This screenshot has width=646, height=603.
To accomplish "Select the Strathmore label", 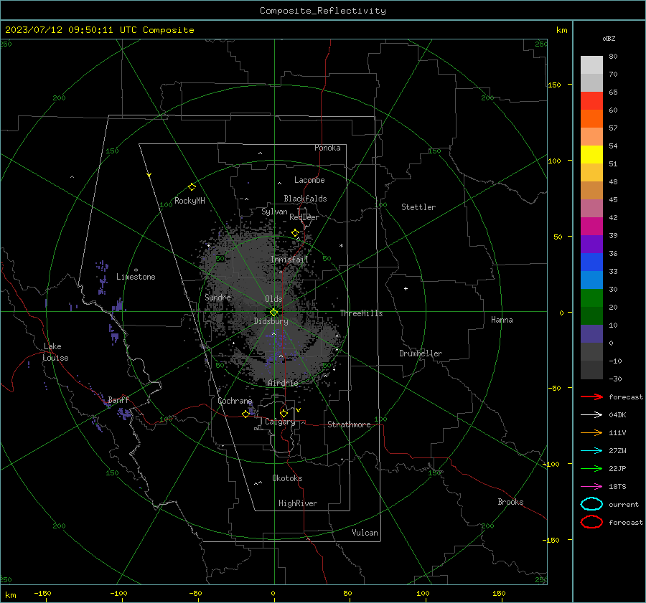I will click(349, 424).
